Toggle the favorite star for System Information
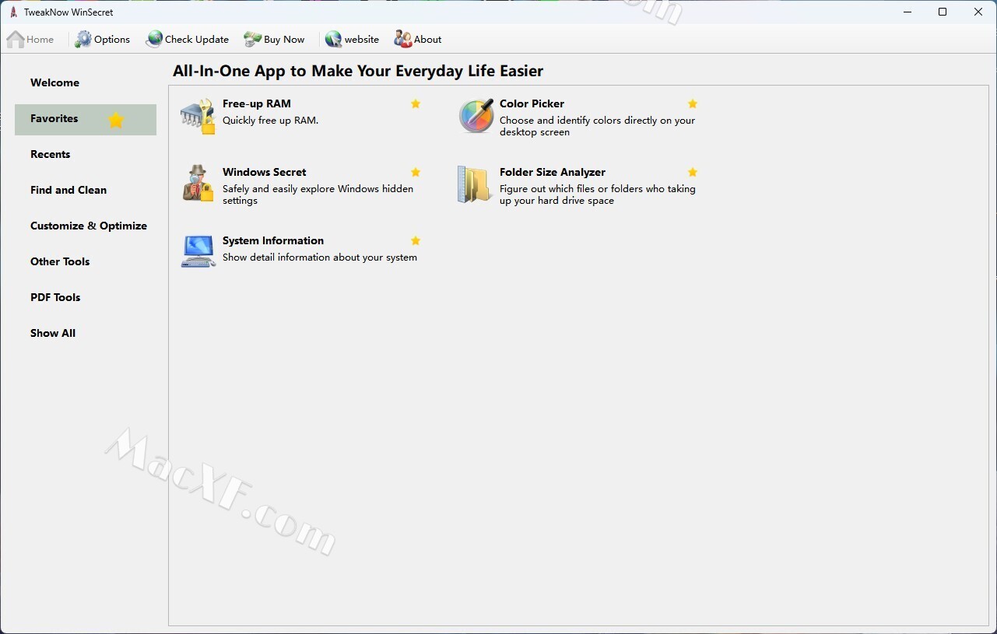 tap(416, 240)
